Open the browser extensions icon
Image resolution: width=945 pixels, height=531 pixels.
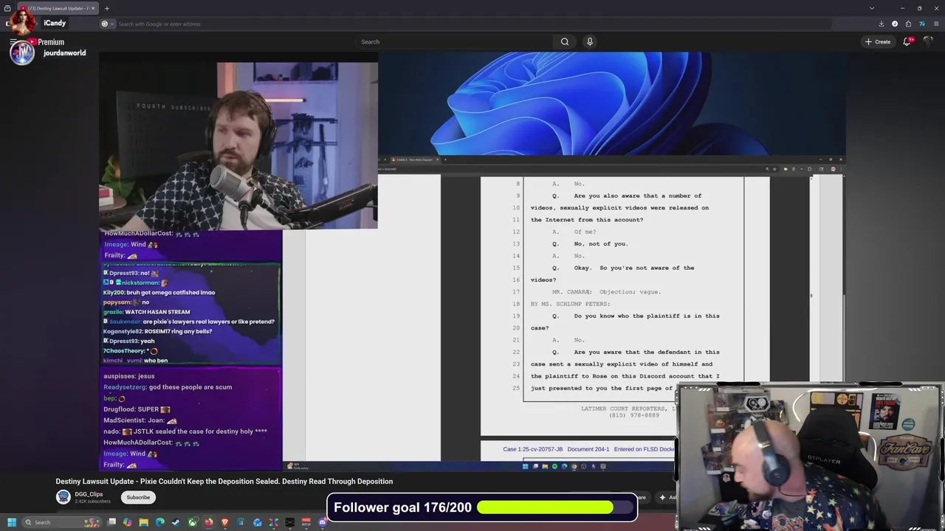(x=908, y=24)
